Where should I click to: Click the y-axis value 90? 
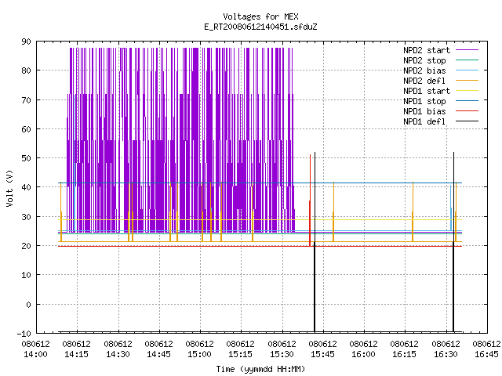click(26, 42)
